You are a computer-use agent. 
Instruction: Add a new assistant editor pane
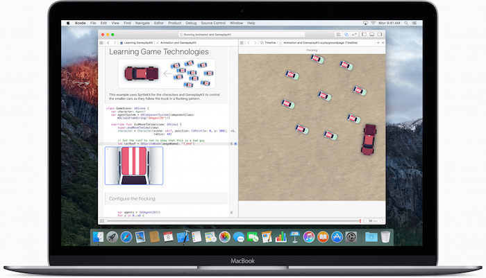pyautogui.click(x=378, y=43)
